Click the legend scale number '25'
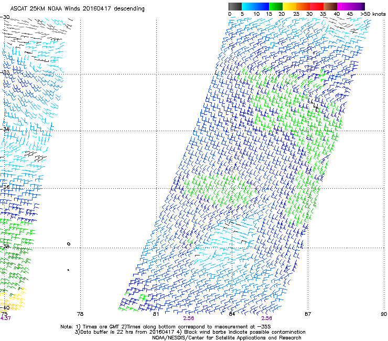Image resolution: width=388 pixels, height=341 pixels. point(296,14)
